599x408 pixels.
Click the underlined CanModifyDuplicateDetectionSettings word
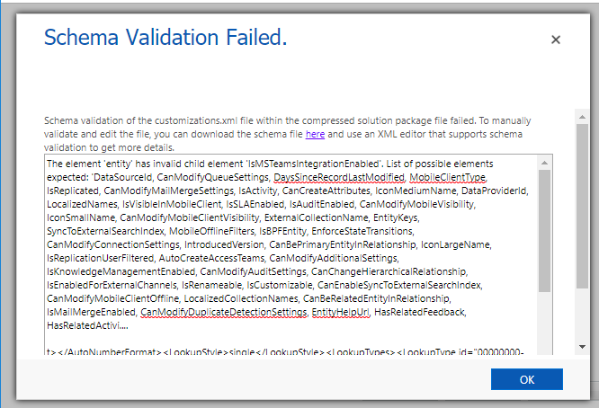[x=224, y=312]
